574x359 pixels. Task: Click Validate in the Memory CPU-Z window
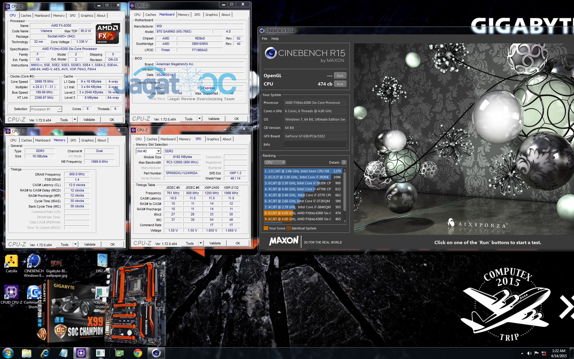tap(90, 244)
